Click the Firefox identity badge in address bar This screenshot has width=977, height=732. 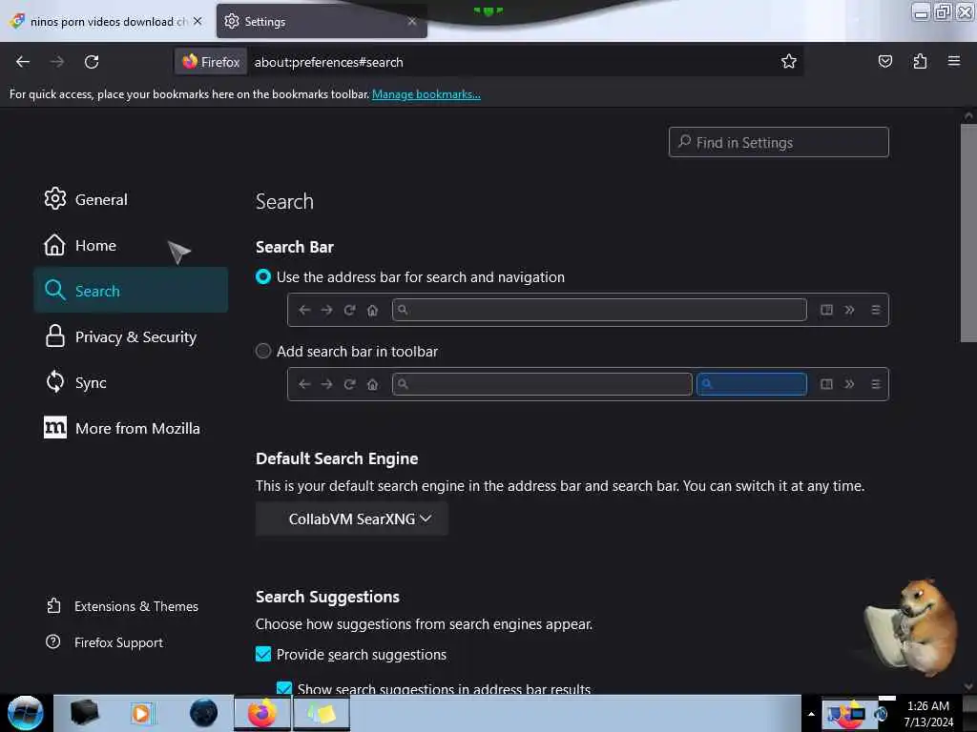(211, 62)
